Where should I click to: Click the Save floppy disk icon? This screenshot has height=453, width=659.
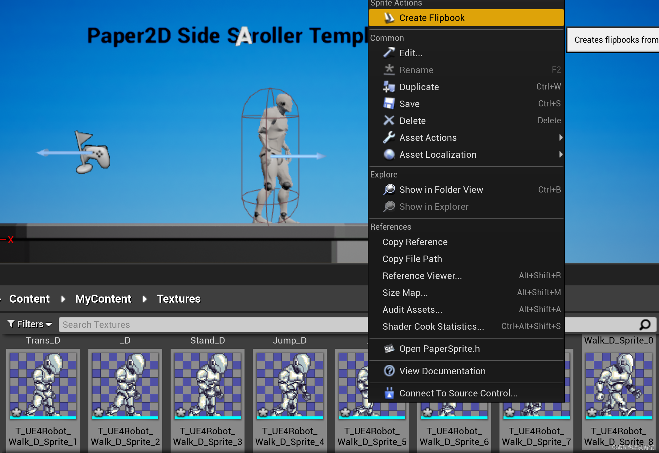click(x=389, y=104)
